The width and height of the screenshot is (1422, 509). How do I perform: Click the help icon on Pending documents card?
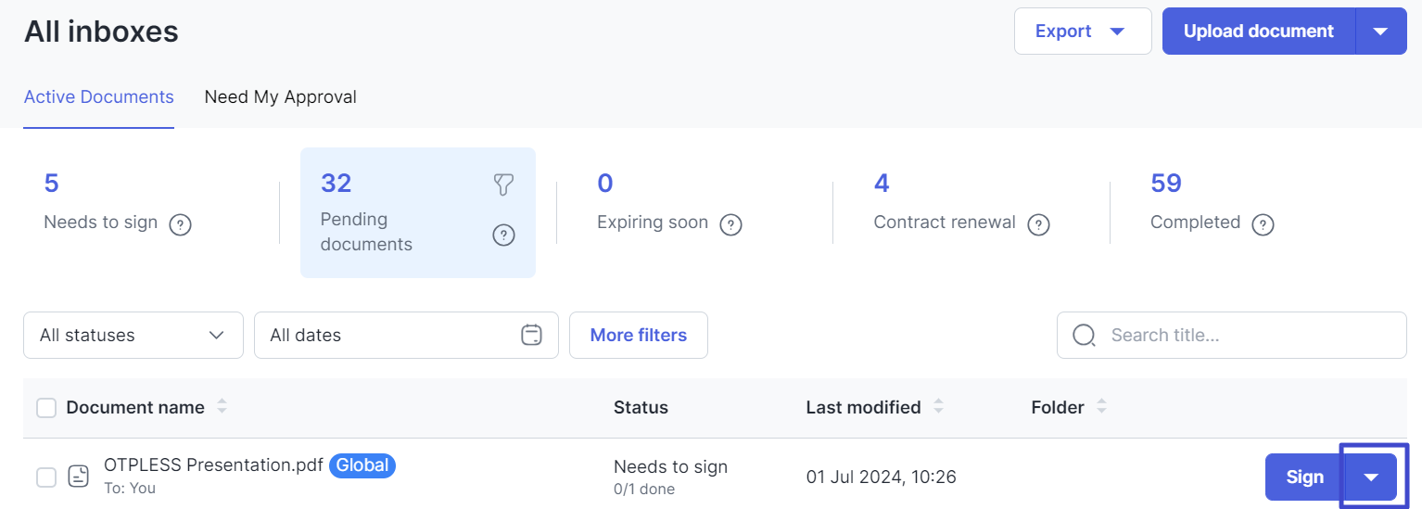(x=503, y=235)
